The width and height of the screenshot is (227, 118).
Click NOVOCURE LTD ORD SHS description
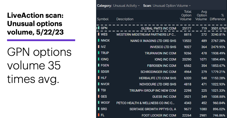click(x=158, y=84)
